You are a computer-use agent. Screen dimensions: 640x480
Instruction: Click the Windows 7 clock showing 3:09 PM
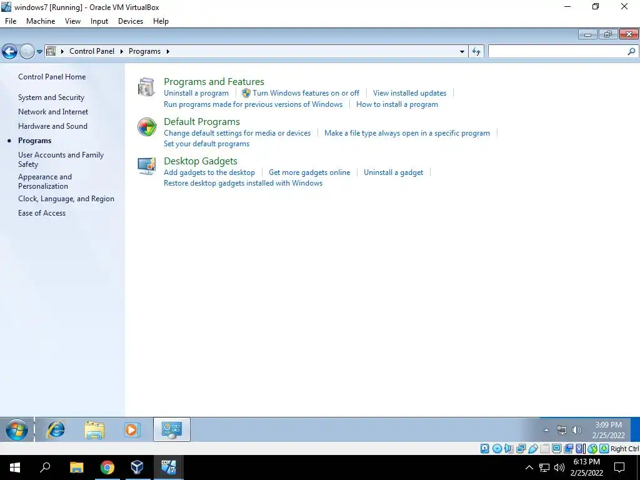pyautogui.click(x=608, y=430)
